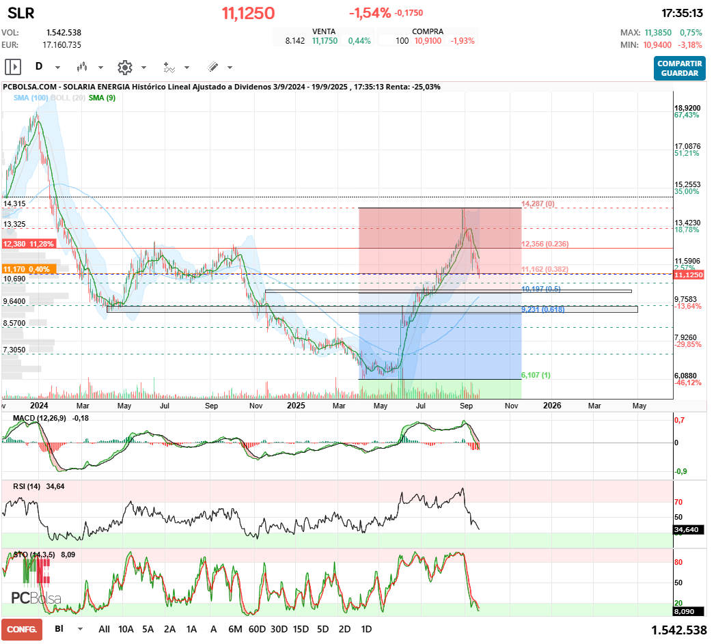The height and width of the screenshot is (644, 716).
Task: Expand the timeframe D dropdown arrow
Action: (x=57, y=68)
